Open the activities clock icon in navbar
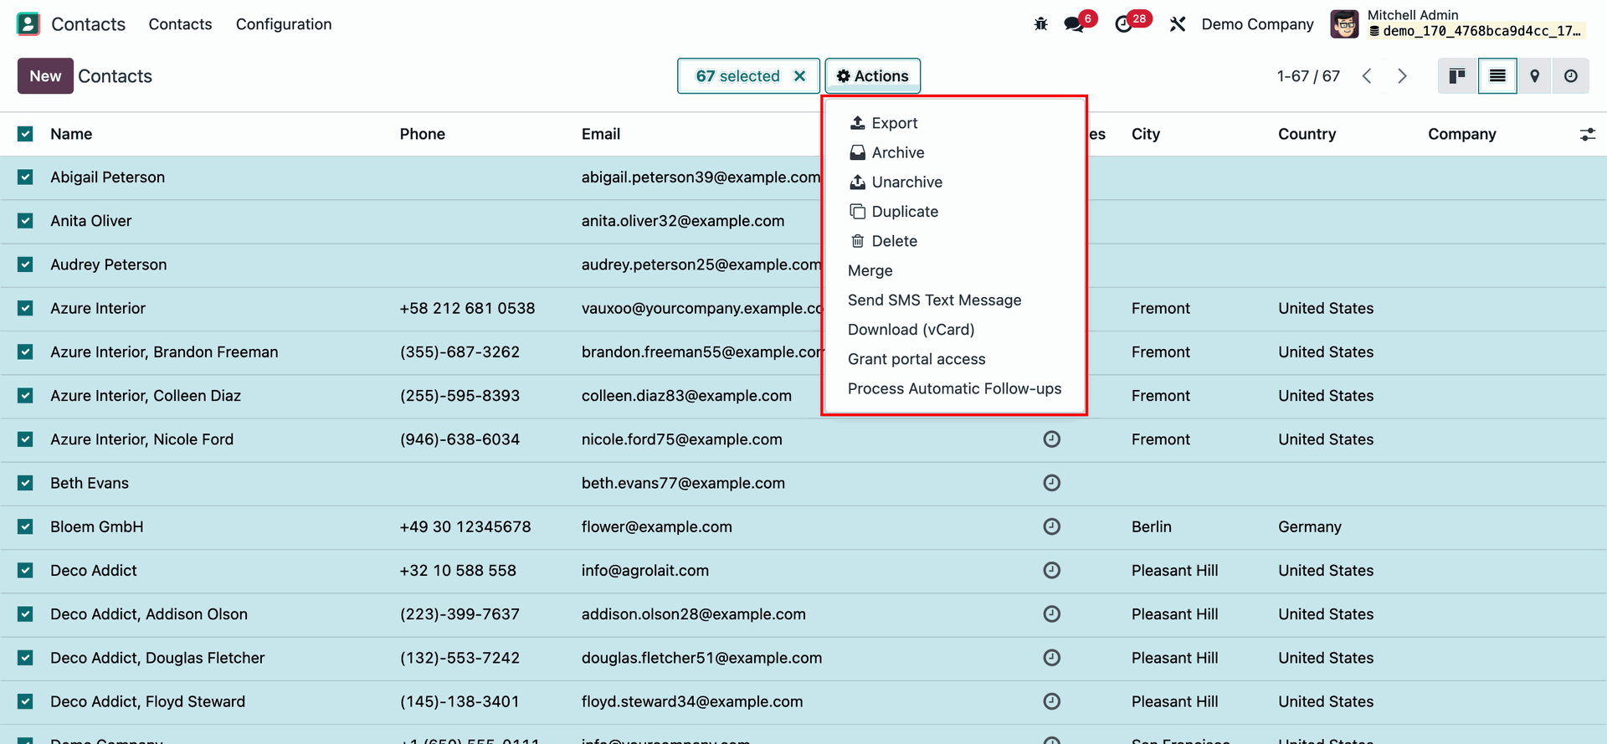1607x744 pixels. click(x=1123, y=24)
